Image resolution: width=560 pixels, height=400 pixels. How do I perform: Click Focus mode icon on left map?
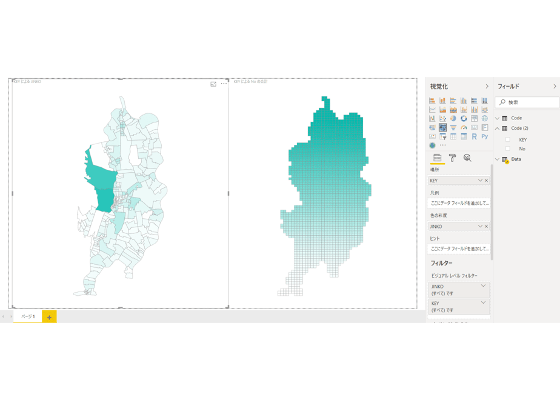(x=213, y=84)
